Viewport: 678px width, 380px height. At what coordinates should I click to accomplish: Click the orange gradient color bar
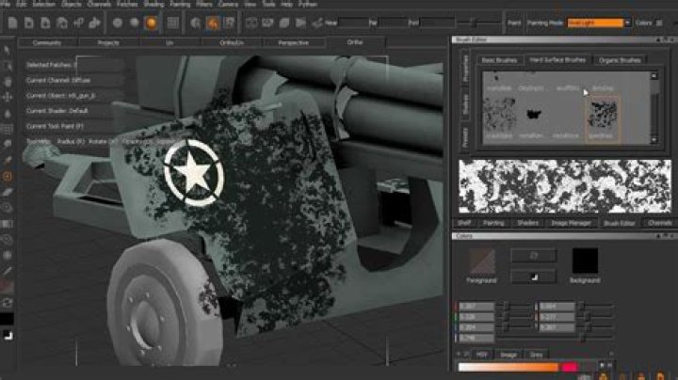(x=508, y=367)
